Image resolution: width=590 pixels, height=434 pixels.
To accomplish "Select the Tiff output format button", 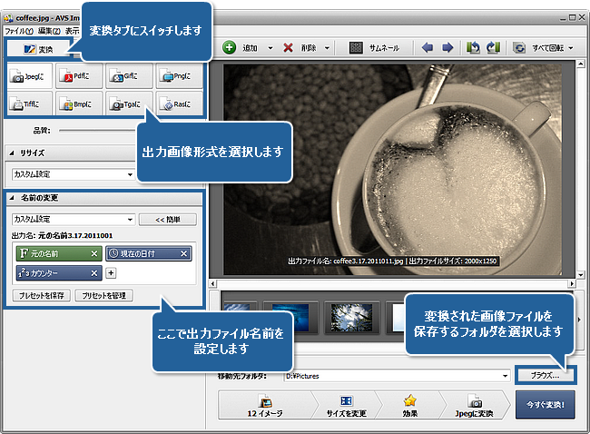I will pos(29,104).
